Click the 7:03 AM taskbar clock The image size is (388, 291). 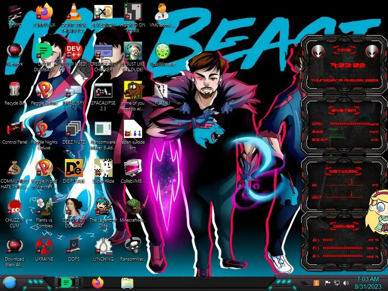[368, 279]
